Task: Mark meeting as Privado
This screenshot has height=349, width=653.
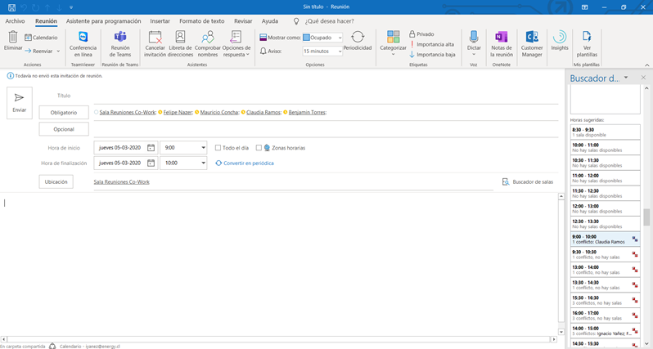Action: 421,34
